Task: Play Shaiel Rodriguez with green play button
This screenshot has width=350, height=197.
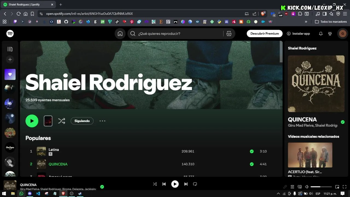Action: [32, 121]
